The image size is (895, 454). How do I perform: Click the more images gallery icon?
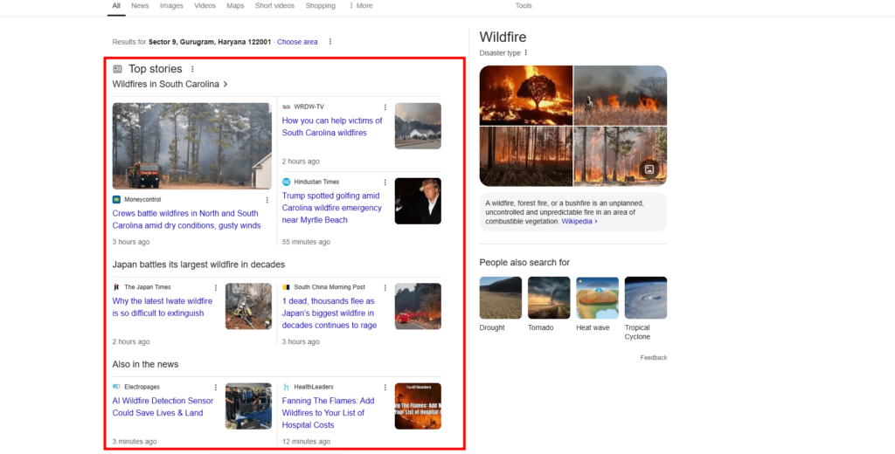click(x=649, y=169)
